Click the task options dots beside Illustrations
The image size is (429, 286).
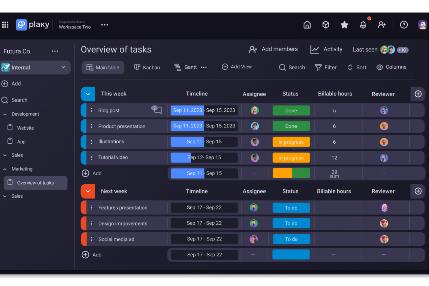pyautogui.click(x=92, y=142)
